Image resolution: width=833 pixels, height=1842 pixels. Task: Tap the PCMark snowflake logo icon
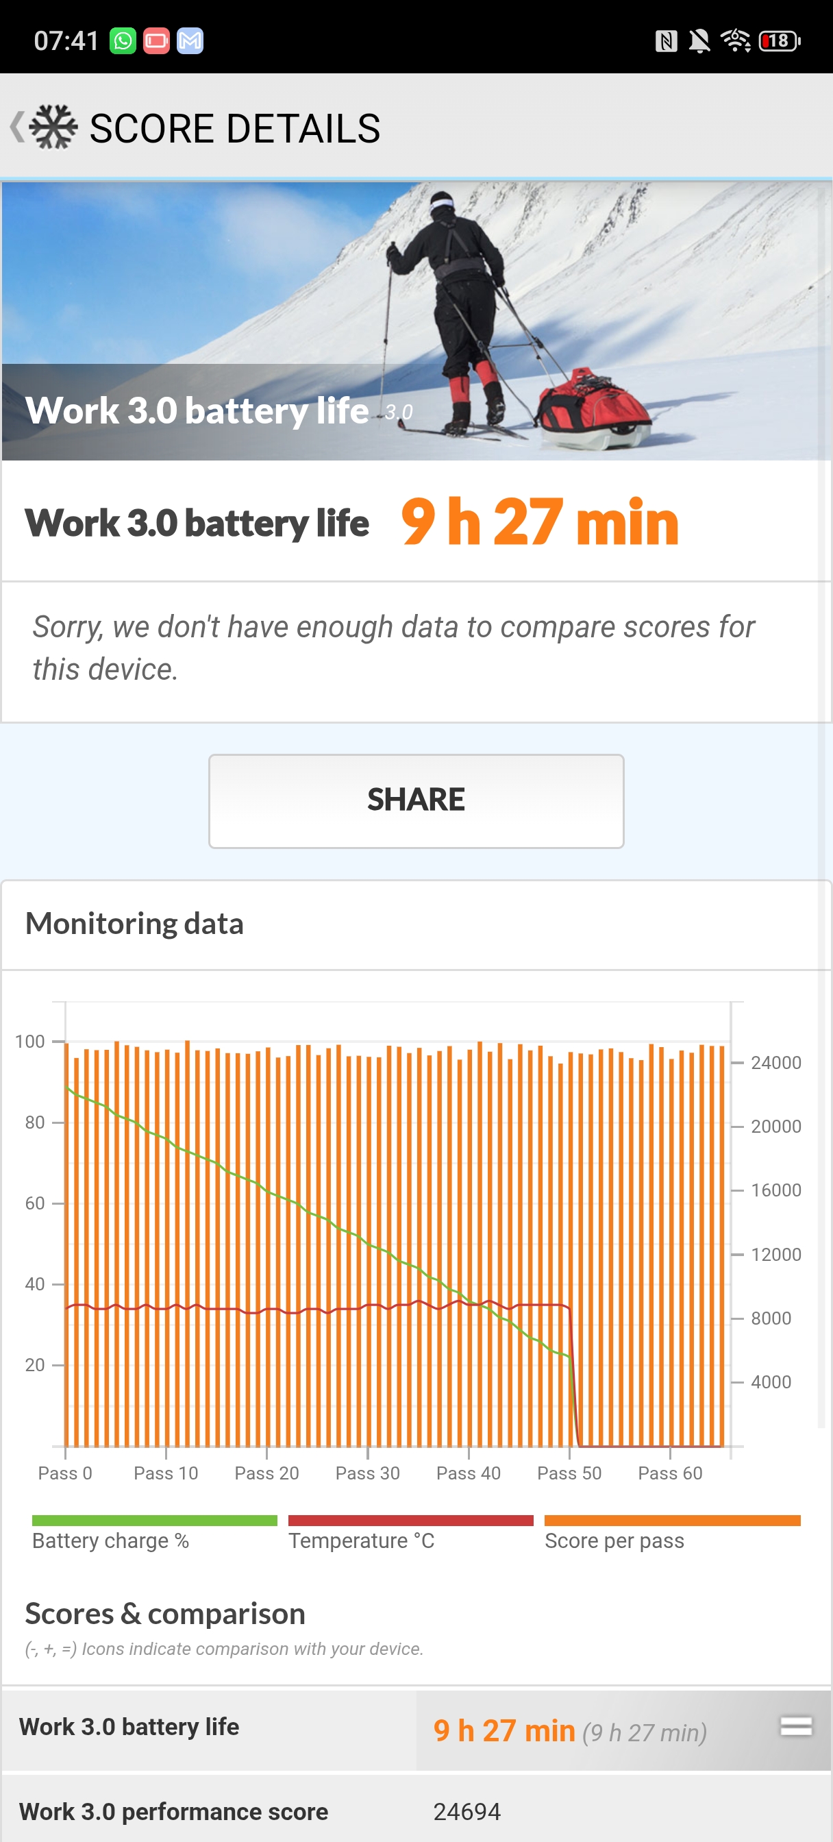tap(53, 127)
